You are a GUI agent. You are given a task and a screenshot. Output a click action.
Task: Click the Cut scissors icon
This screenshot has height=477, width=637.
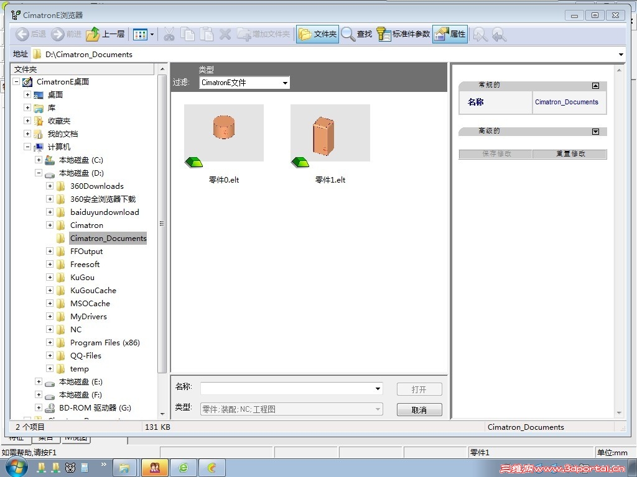(x=169, y=35)
